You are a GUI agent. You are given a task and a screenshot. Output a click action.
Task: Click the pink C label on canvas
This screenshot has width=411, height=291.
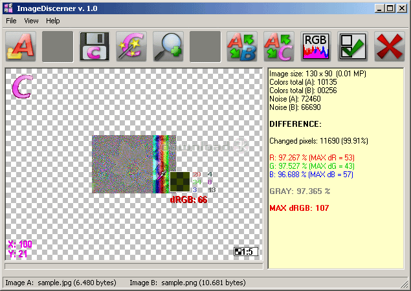point(22,87)
